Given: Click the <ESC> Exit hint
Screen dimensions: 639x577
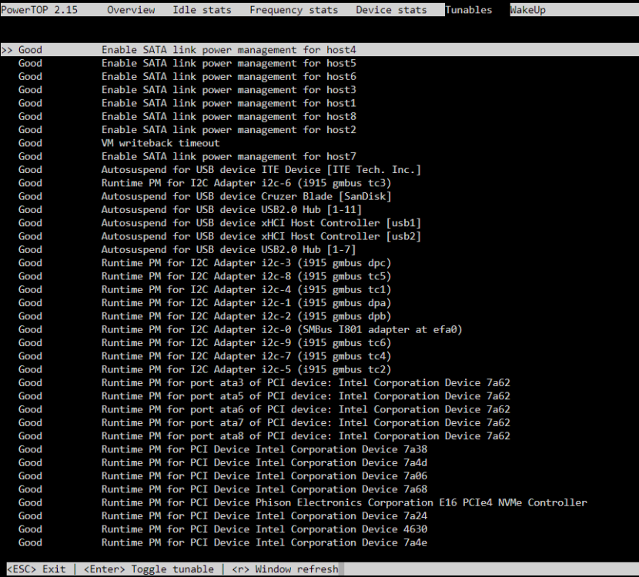Looking at the screenshot, I should pyautogui.click(x=36, y=569).
